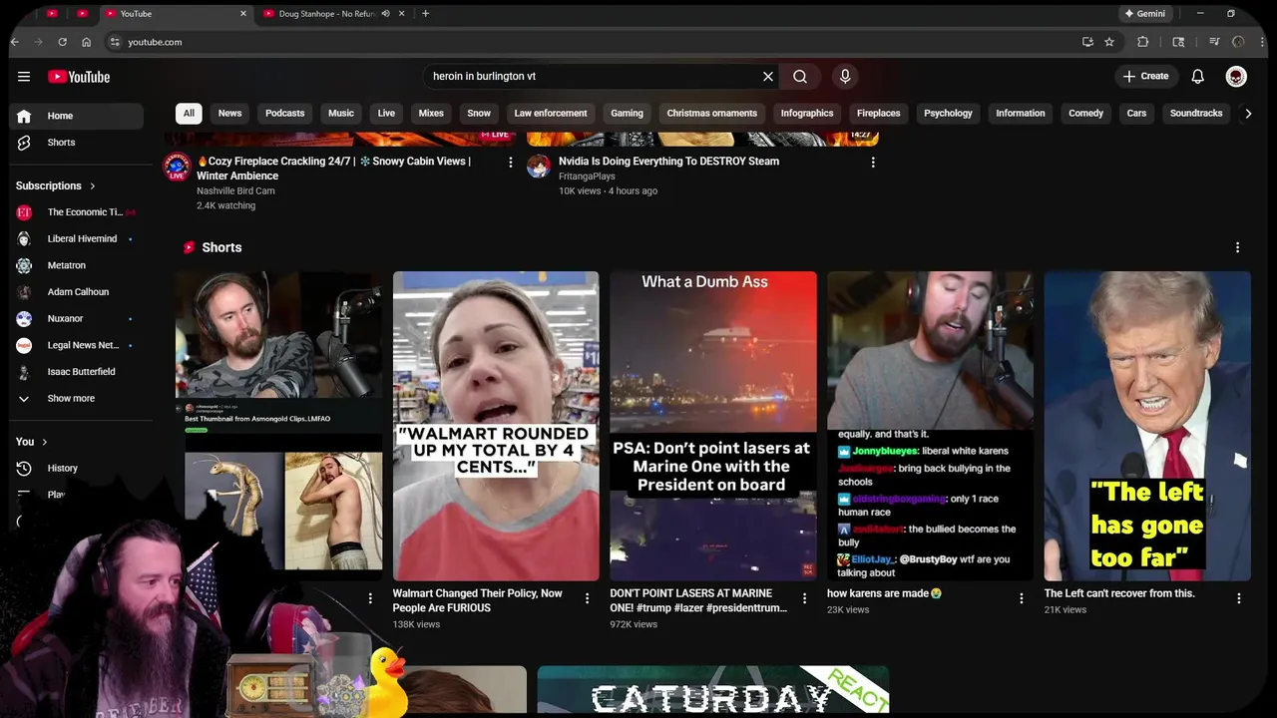
Task: Select the All filter chip
Action: click(x=189, y=114)
